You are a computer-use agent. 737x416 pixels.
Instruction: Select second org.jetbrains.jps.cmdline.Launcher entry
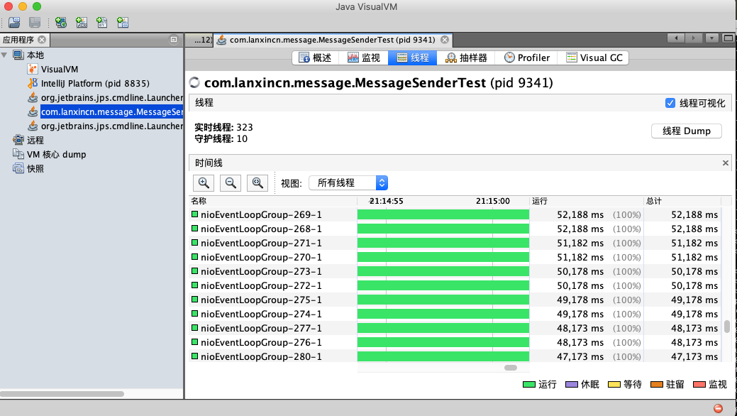(112, 126)
